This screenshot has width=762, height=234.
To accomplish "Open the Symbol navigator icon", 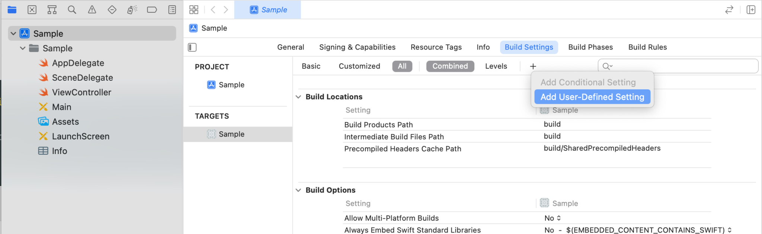I will 52,10.
